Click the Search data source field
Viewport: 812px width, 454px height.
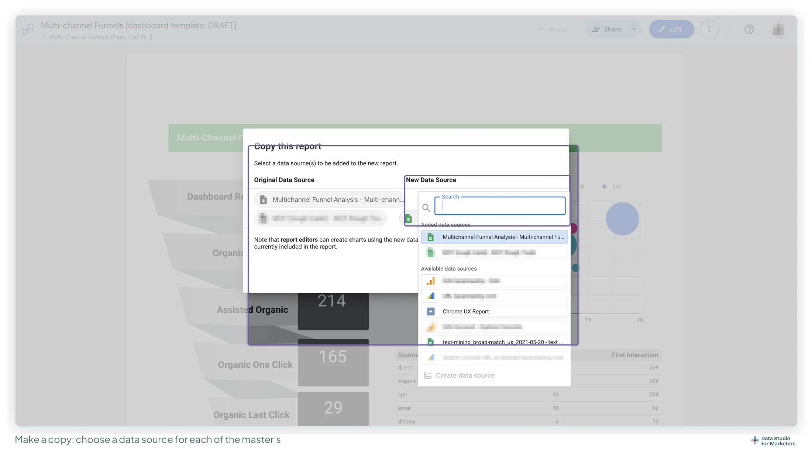tap(500, 206)
